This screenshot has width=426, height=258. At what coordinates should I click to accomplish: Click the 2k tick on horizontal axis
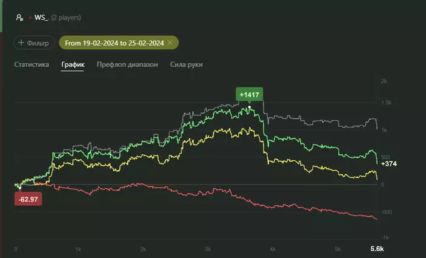(x=142, y=249)
